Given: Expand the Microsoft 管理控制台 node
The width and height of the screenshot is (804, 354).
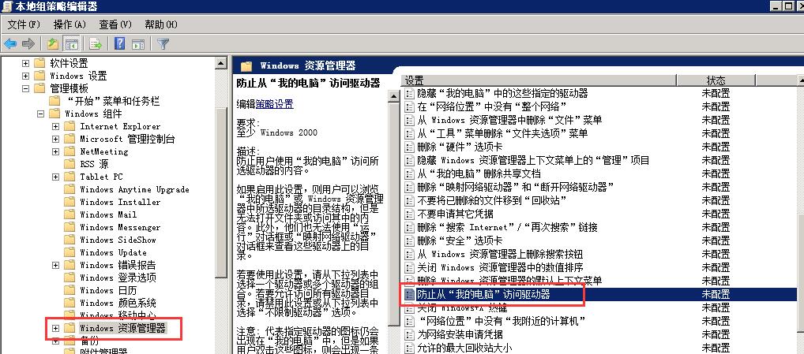Looking at the screenshot, I should coord(56,139).
